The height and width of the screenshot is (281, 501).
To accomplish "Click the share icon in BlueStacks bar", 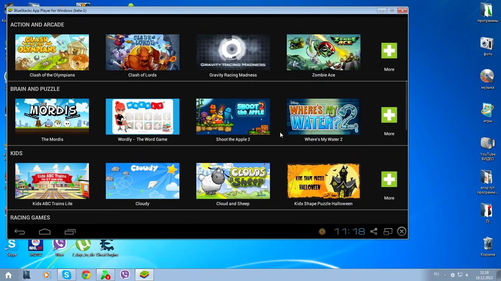I will click(x=374, y=231).
